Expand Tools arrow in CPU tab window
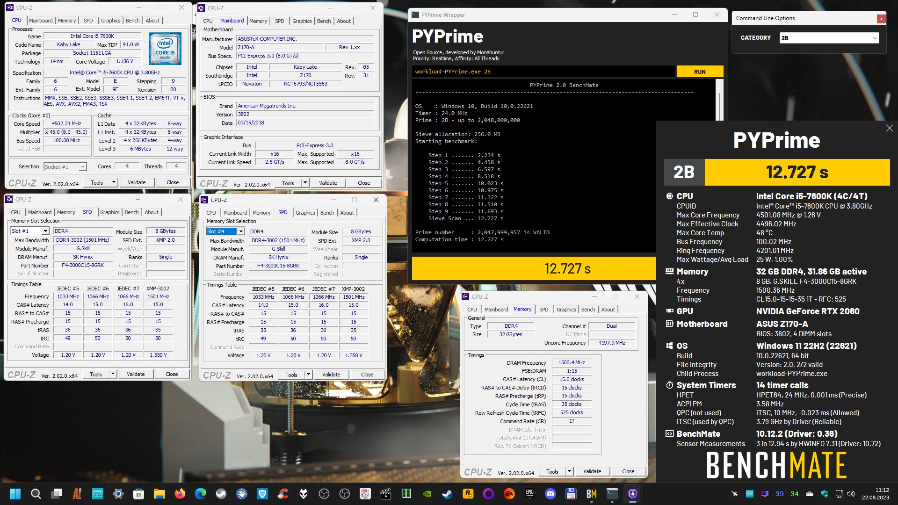The width and height of the screenshot is (898, 505). (x=114, y=182)
